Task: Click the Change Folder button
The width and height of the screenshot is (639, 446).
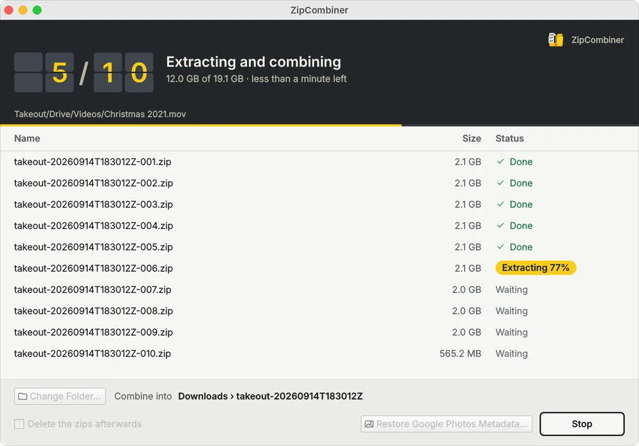Action: click(60, 396)
